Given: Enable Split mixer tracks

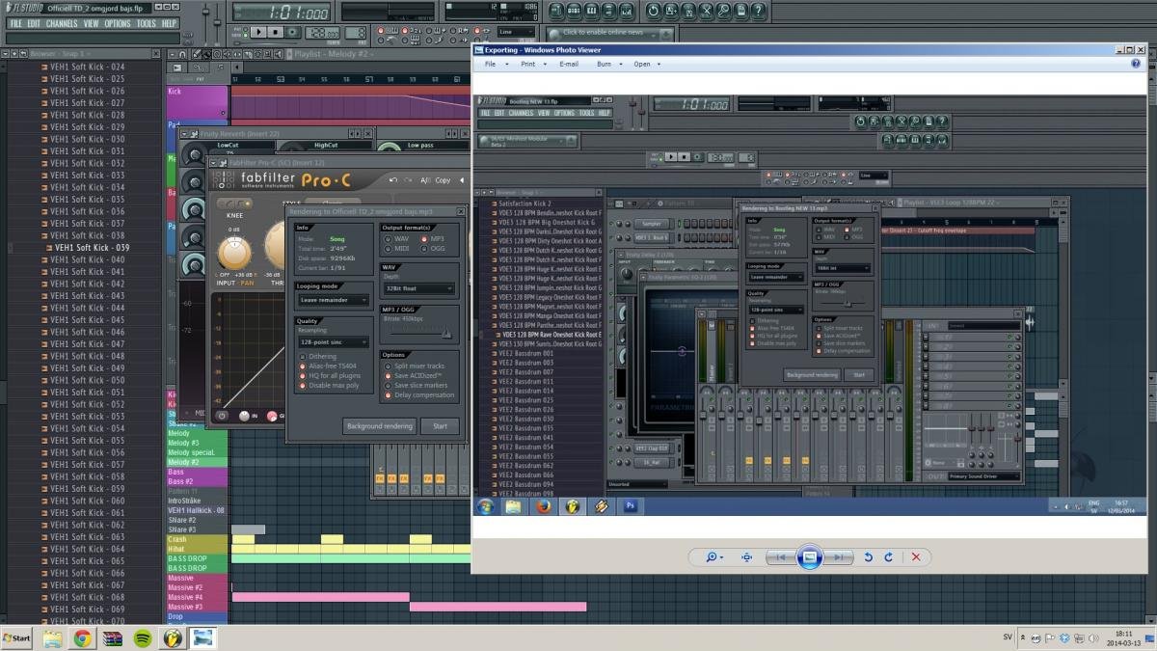Looking at the screenshot, I should pos(415,366).
